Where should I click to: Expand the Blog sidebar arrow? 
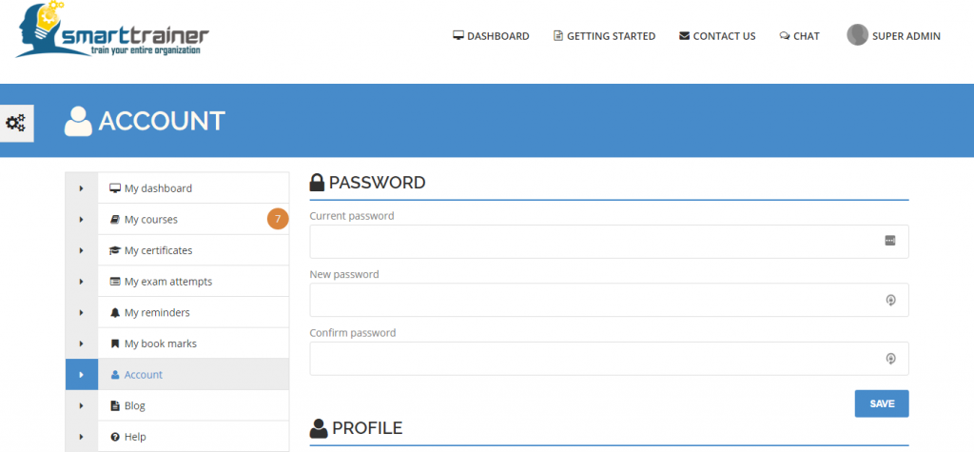82,405
